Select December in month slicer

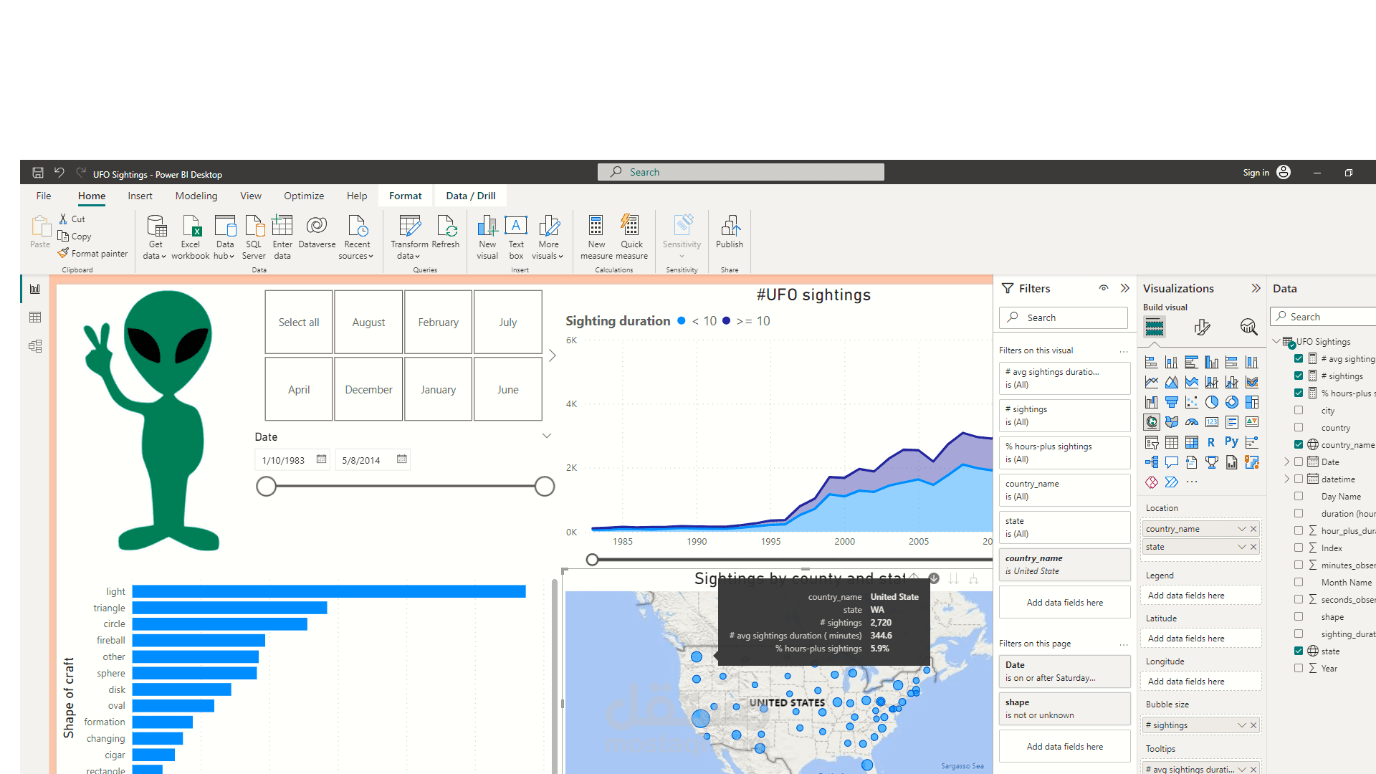[368, 389]
